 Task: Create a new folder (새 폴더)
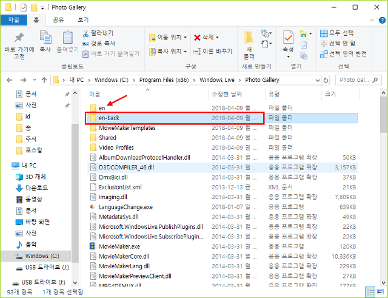pyautogui.click(x=249, y=46)
